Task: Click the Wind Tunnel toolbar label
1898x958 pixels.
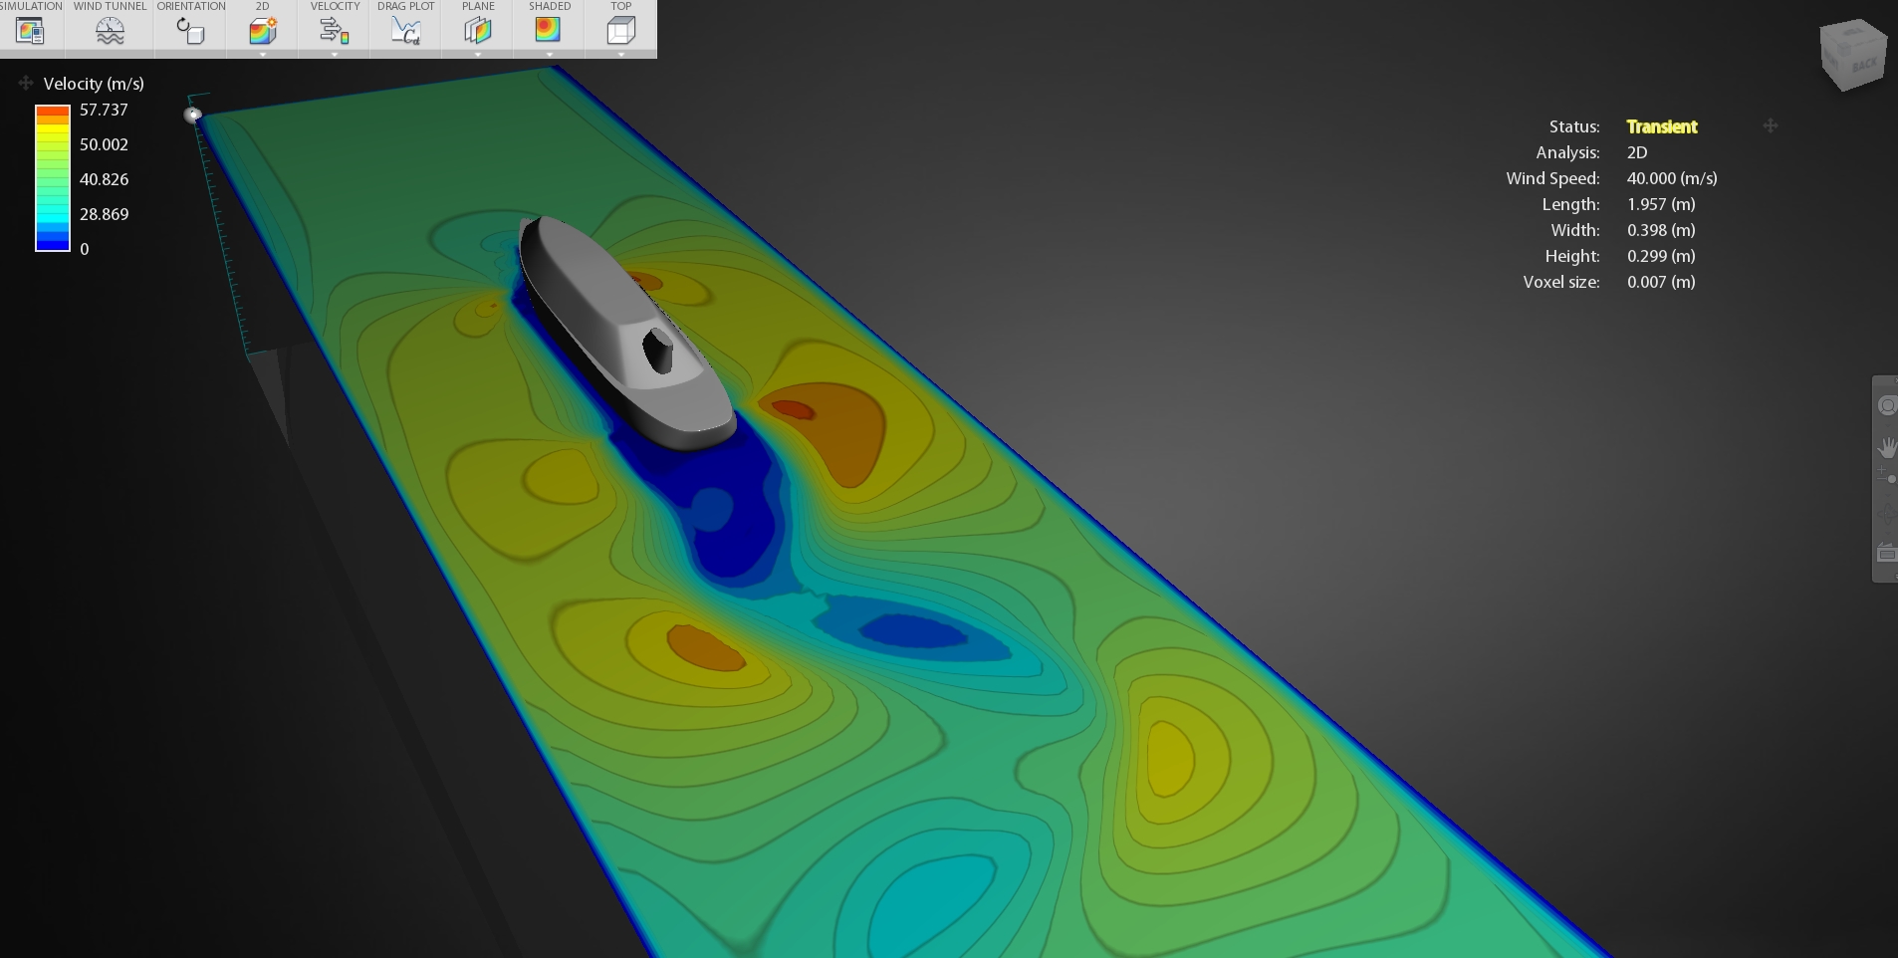Action: coord(110,6)
